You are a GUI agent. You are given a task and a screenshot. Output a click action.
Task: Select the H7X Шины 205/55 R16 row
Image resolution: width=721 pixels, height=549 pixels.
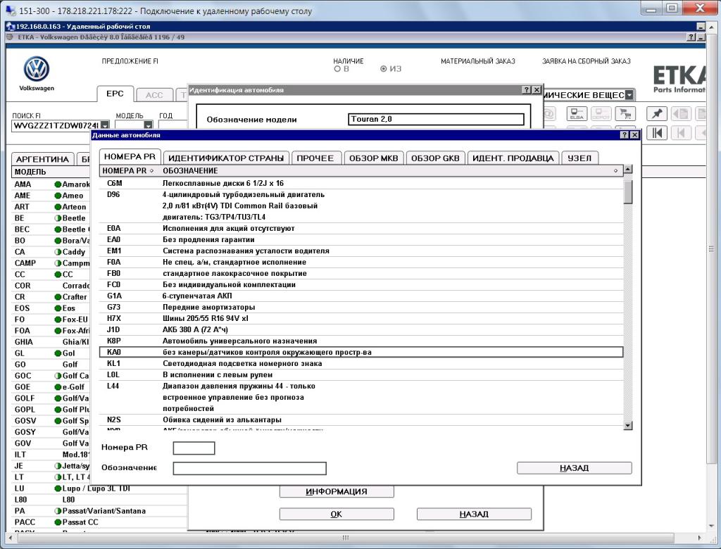[x=361, y=318]
